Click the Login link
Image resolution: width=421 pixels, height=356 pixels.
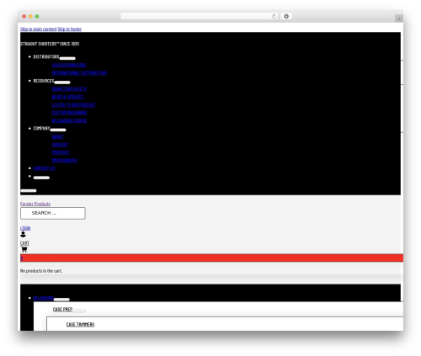25,228
